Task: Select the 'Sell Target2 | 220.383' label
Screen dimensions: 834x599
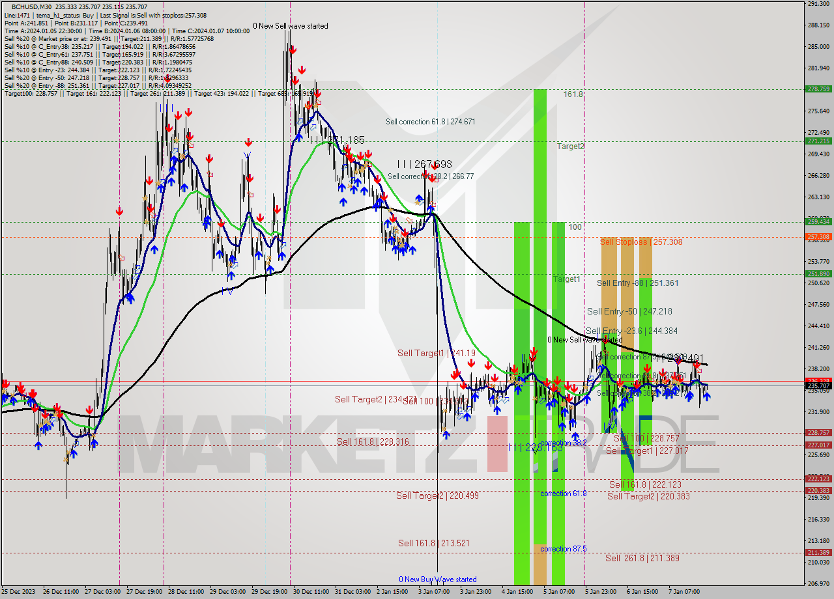Action: coord(648,496)
